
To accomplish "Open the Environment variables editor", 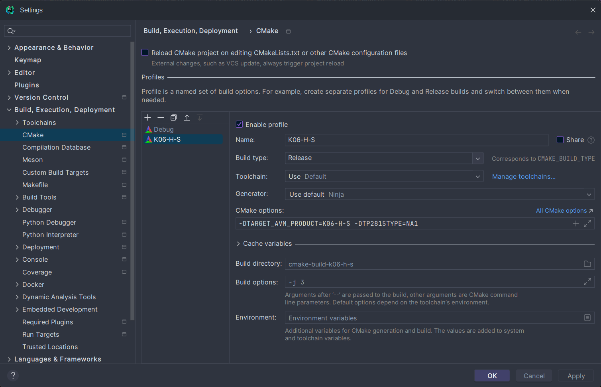I will click(587, 318).
